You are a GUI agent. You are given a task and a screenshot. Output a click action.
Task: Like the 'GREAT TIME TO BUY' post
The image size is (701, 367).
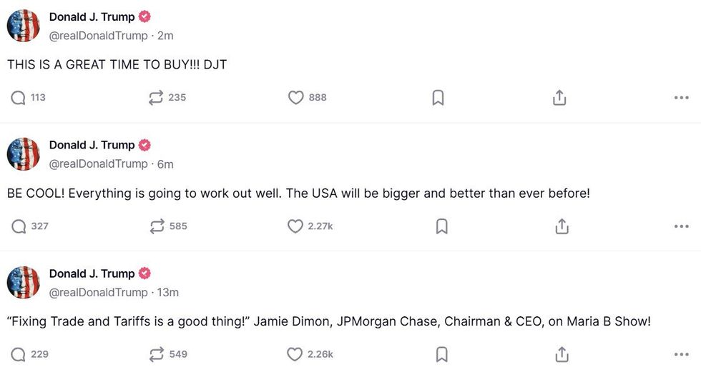295,97
